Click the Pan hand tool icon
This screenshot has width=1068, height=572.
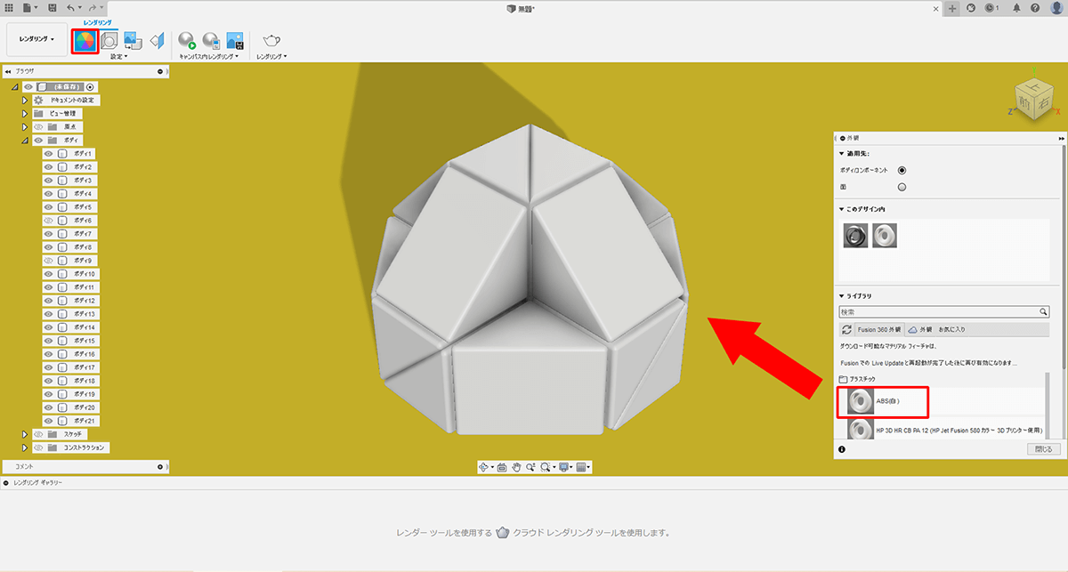coord(516,466)
